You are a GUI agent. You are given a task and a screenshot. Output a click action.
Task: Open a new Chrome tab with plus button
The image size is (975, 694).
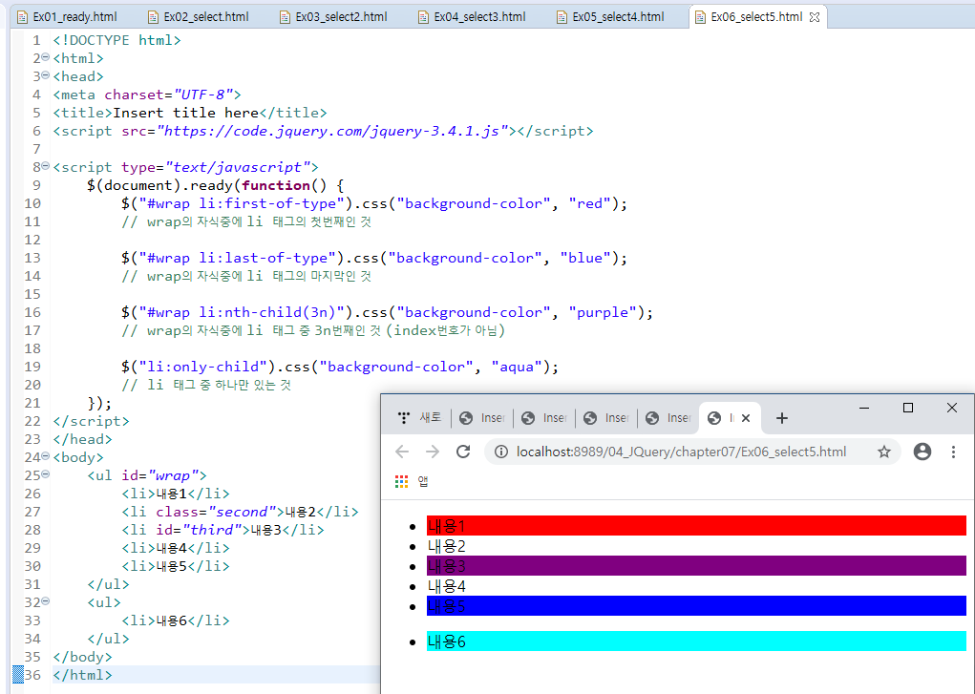point(781,418)
